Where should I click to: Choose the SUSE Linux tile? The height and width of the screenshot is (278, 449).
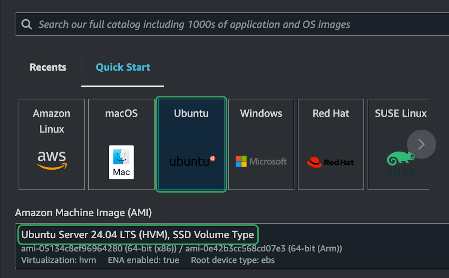tap(398, 144)
